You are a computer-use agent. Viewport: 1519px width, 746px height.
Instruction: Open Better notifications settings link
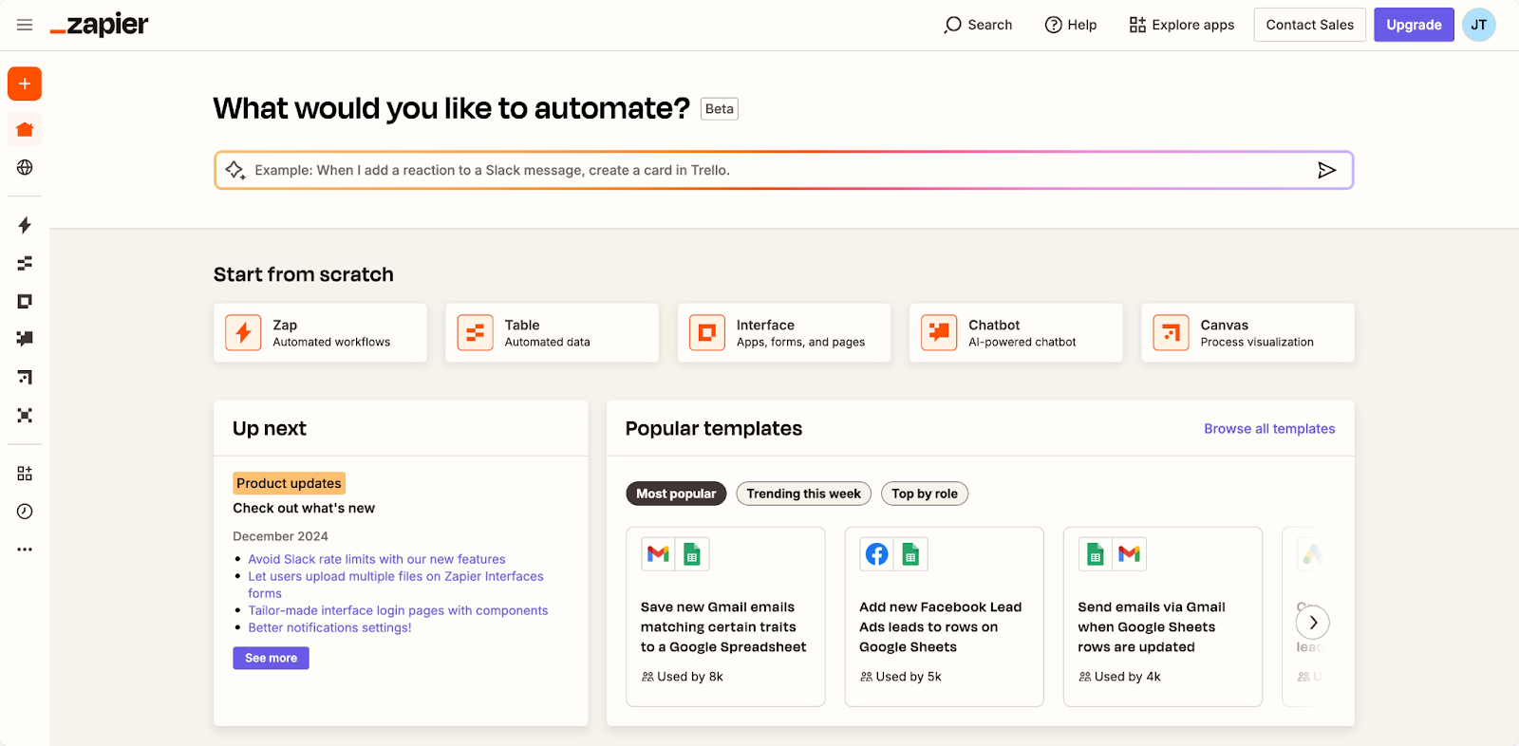pyautogui.click(x=329, y=627)
